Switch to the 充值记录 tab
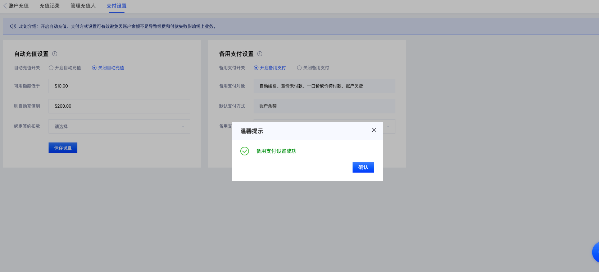Image resolution: width=599 pixels, height=272 pixels. click(50, 6)
